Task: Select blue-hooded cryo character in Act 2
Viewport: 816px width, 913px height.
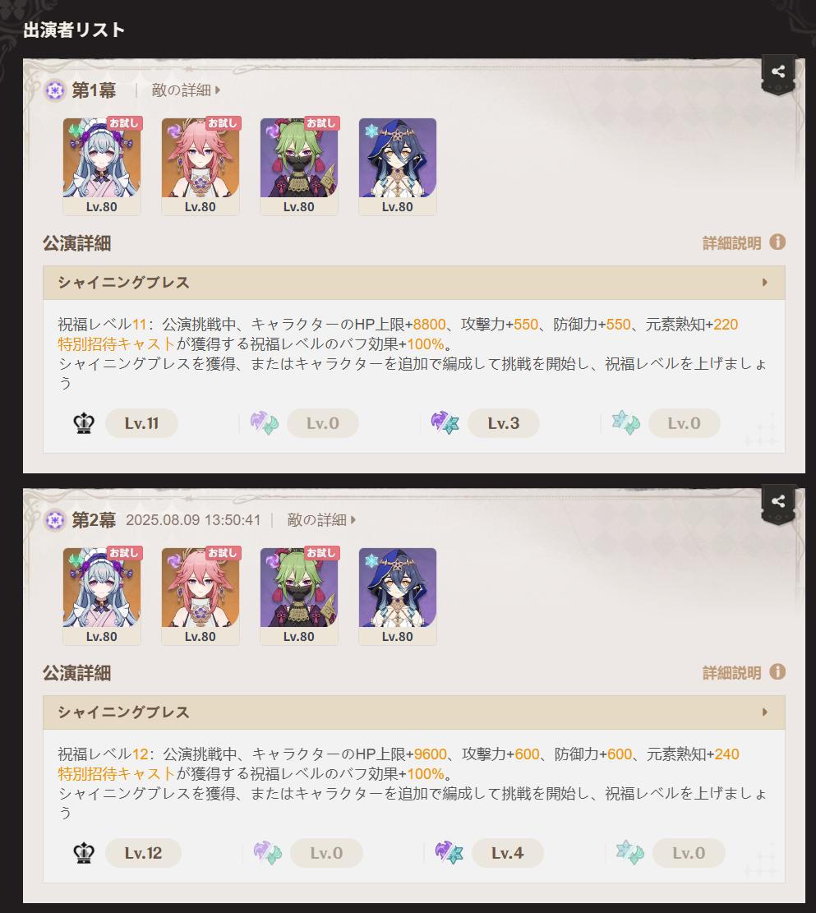Action: [x=397, y=597]
